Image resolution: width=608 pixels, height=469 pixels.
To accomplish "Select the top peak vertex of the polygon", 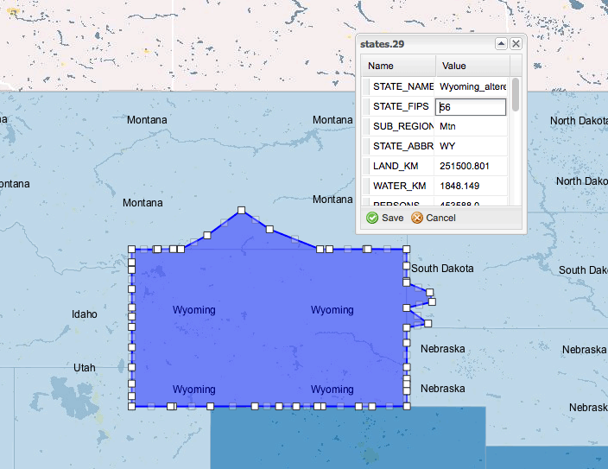I will (242, 210).
